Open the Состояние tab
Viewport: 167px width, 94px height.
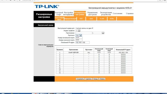point(117,14)
